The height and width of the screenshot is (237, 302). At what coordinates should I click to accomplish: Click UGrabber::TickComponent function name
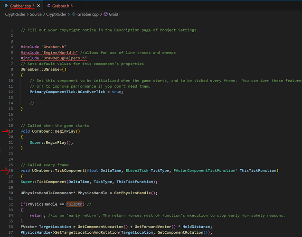click(58, 171)
